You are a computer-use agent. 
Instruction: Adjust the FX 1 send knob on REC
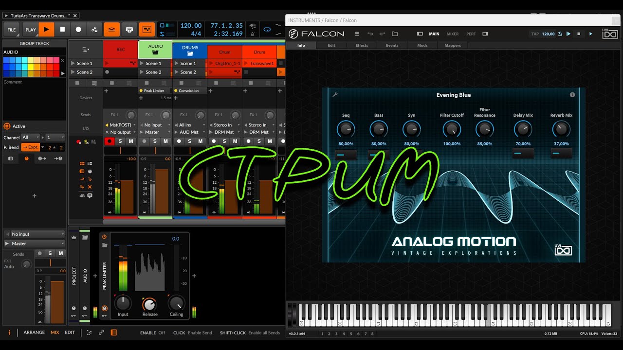click(x=130, y=115)
